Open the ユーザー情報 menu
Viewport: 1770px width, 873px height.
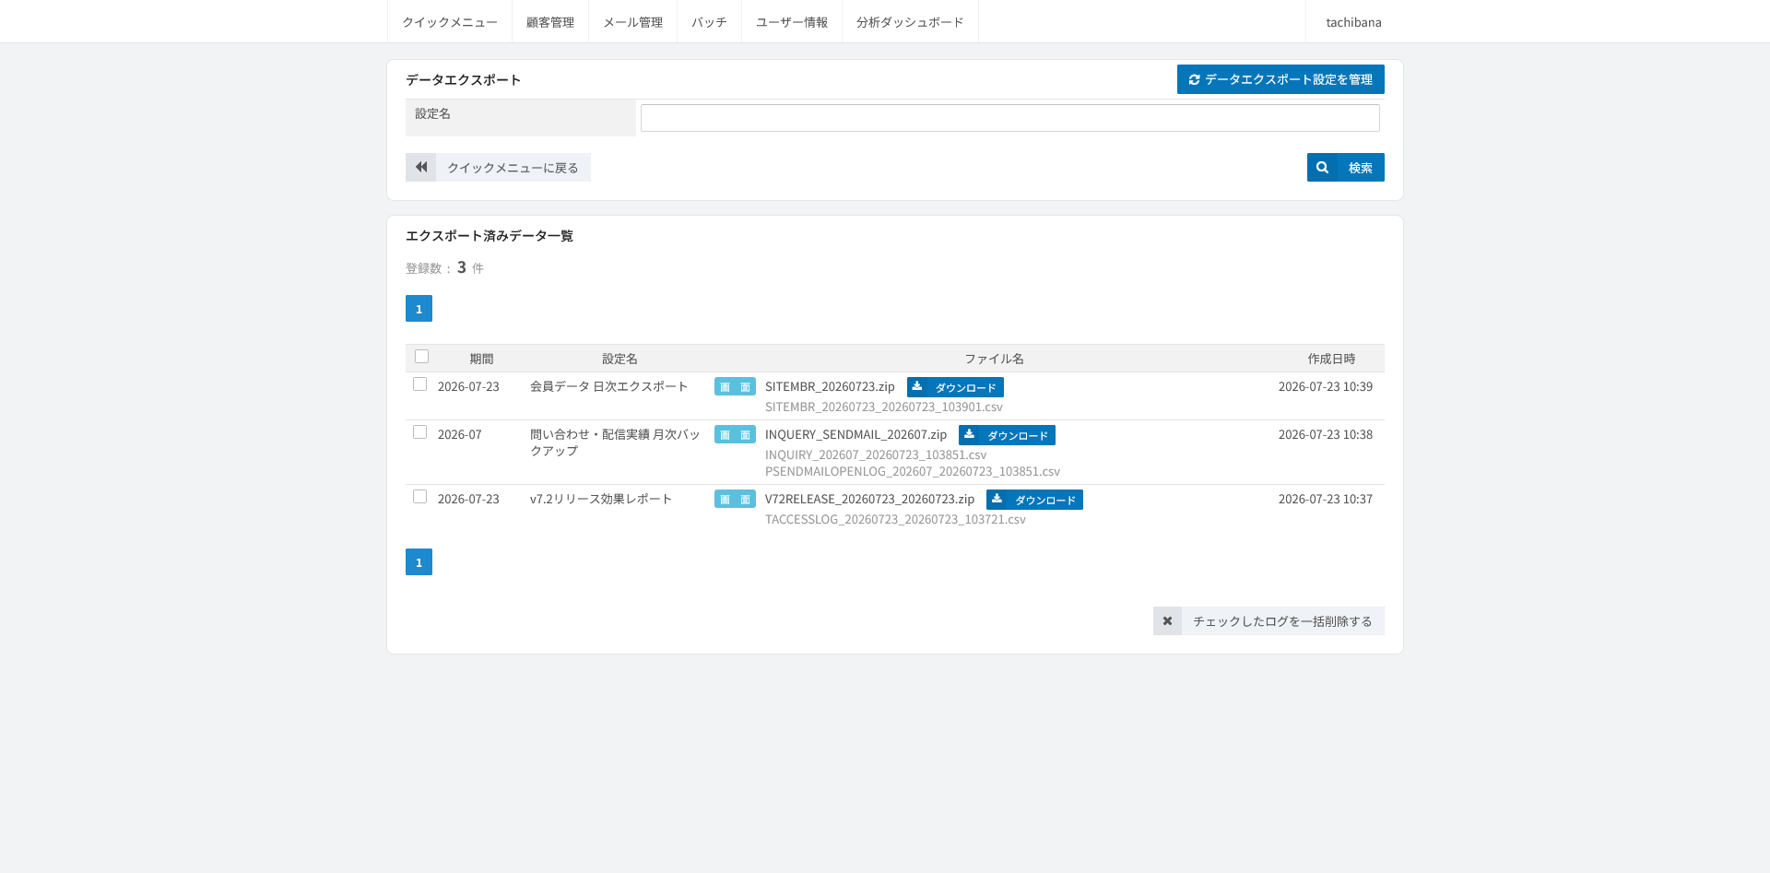click(x=792, y=21)
